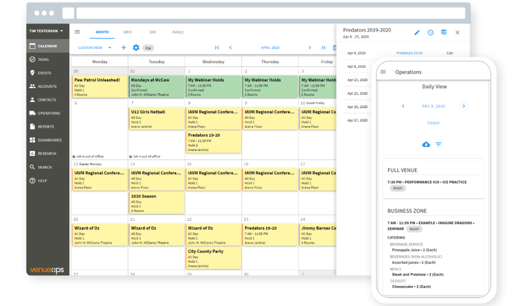523x306 pixels.
Task: Open calendar settings gear icon
Action: (136, 47)
